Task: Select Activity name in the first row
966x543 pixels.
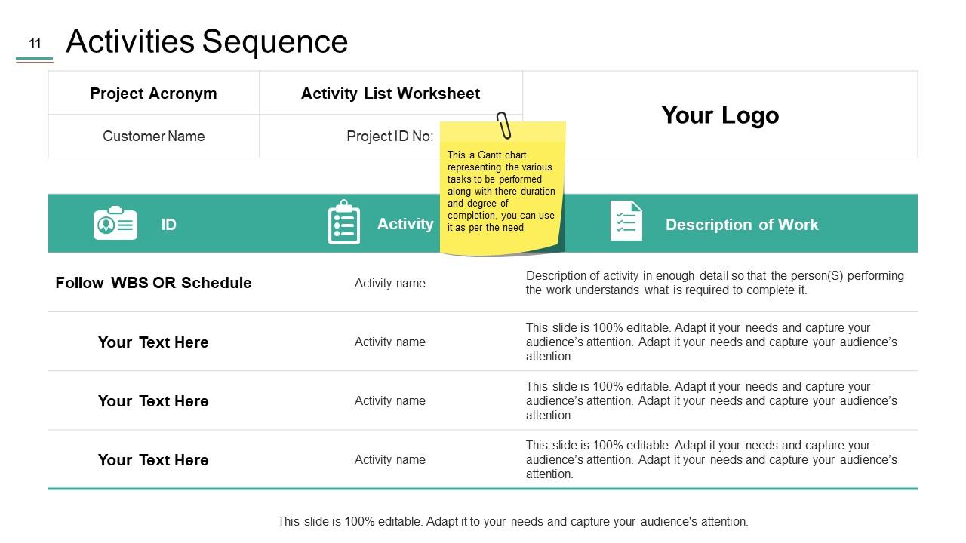Action: 389,284
